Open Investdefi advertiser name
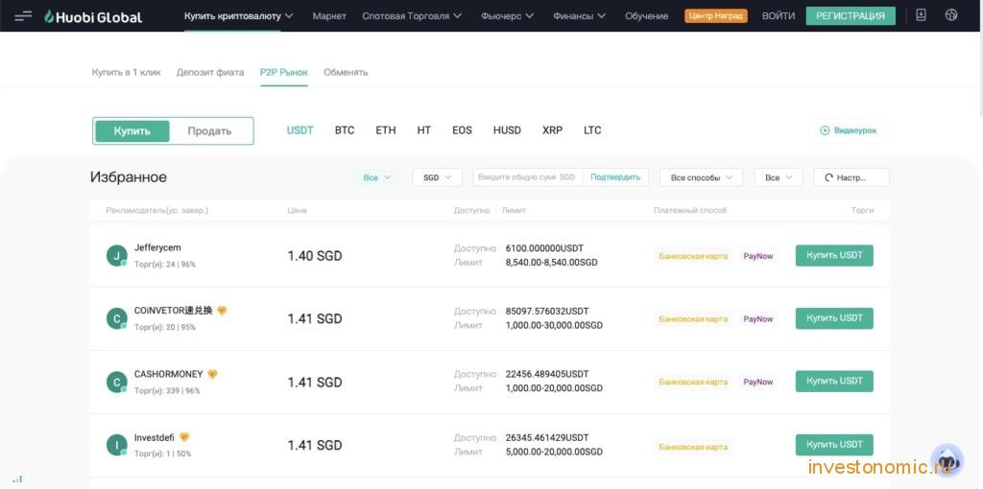This screenshot has height=489, width=983. 155,437
